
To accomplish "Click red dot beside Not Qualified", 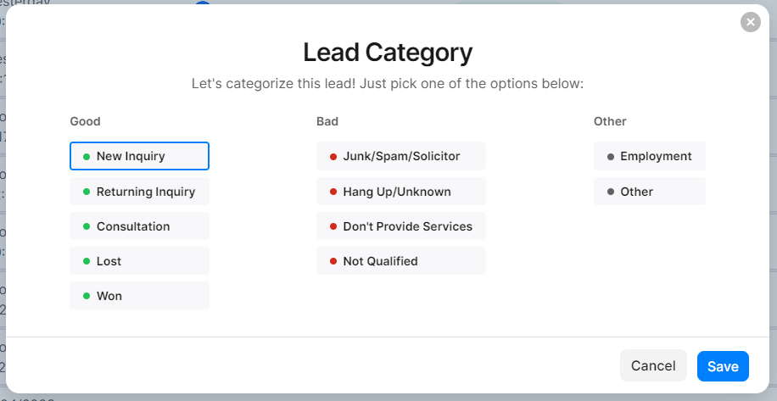I will click(x=333, y=262).
